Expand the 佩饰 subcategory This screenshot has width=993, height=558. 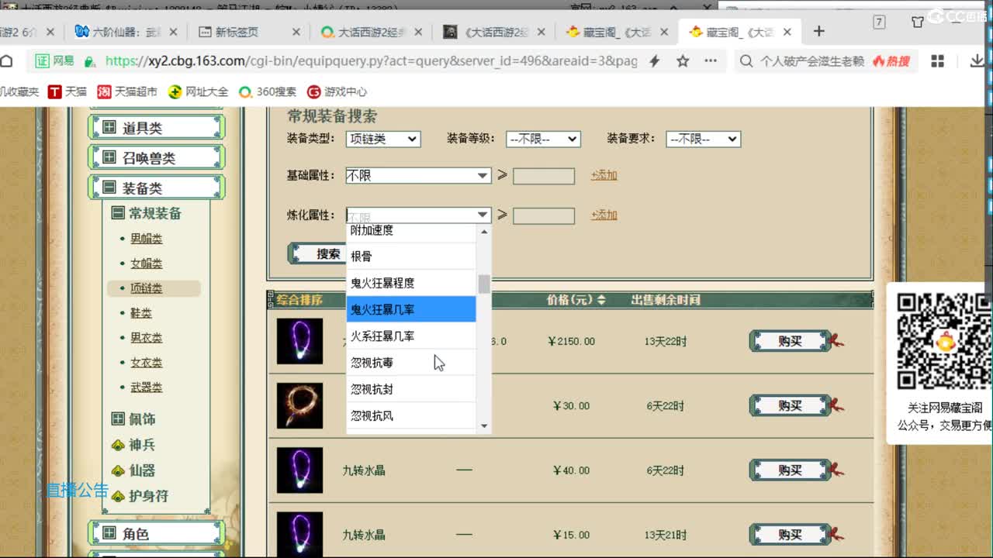[133, 419]
